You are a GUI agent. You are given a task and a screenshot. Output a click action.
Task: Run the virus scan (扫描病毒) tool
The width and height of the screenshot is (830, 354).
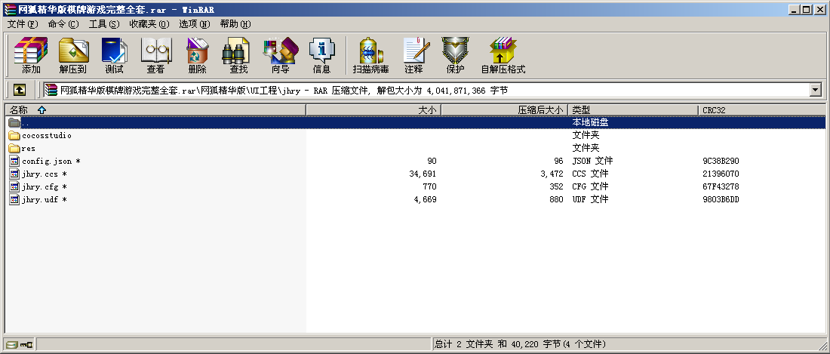tap(370, 55)
